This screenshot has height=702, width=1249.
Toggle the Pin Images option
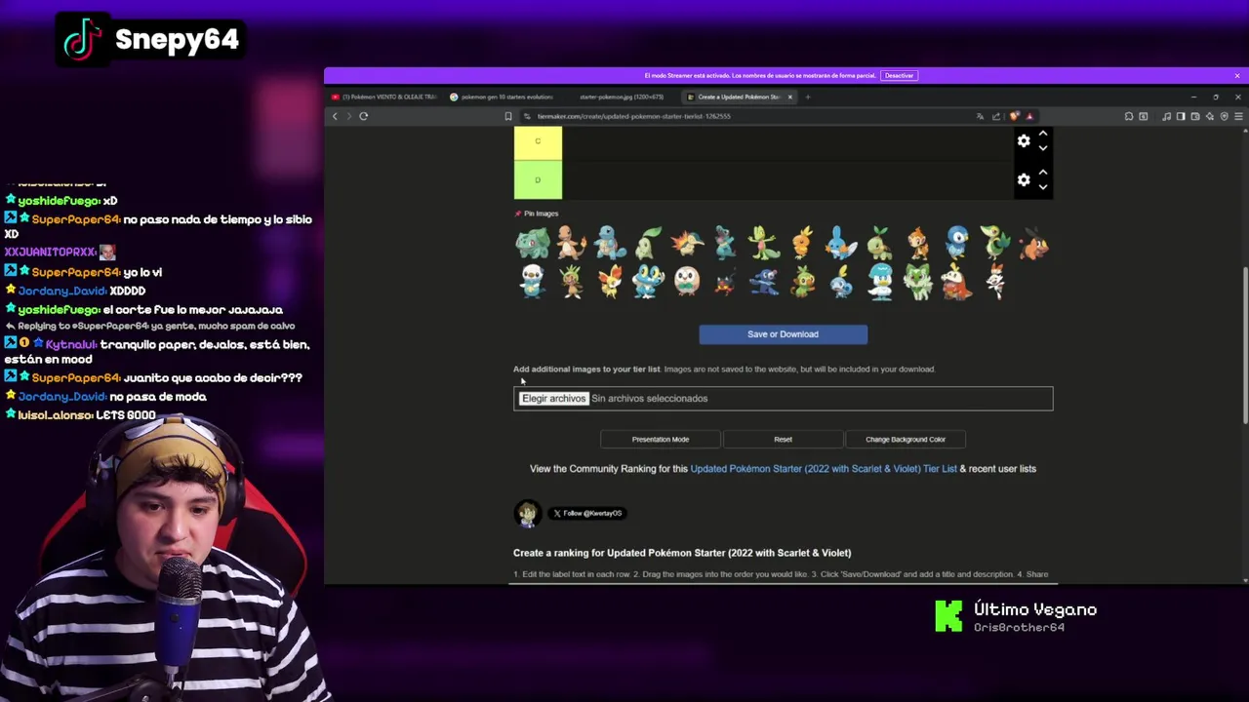[x=537, y=214]
